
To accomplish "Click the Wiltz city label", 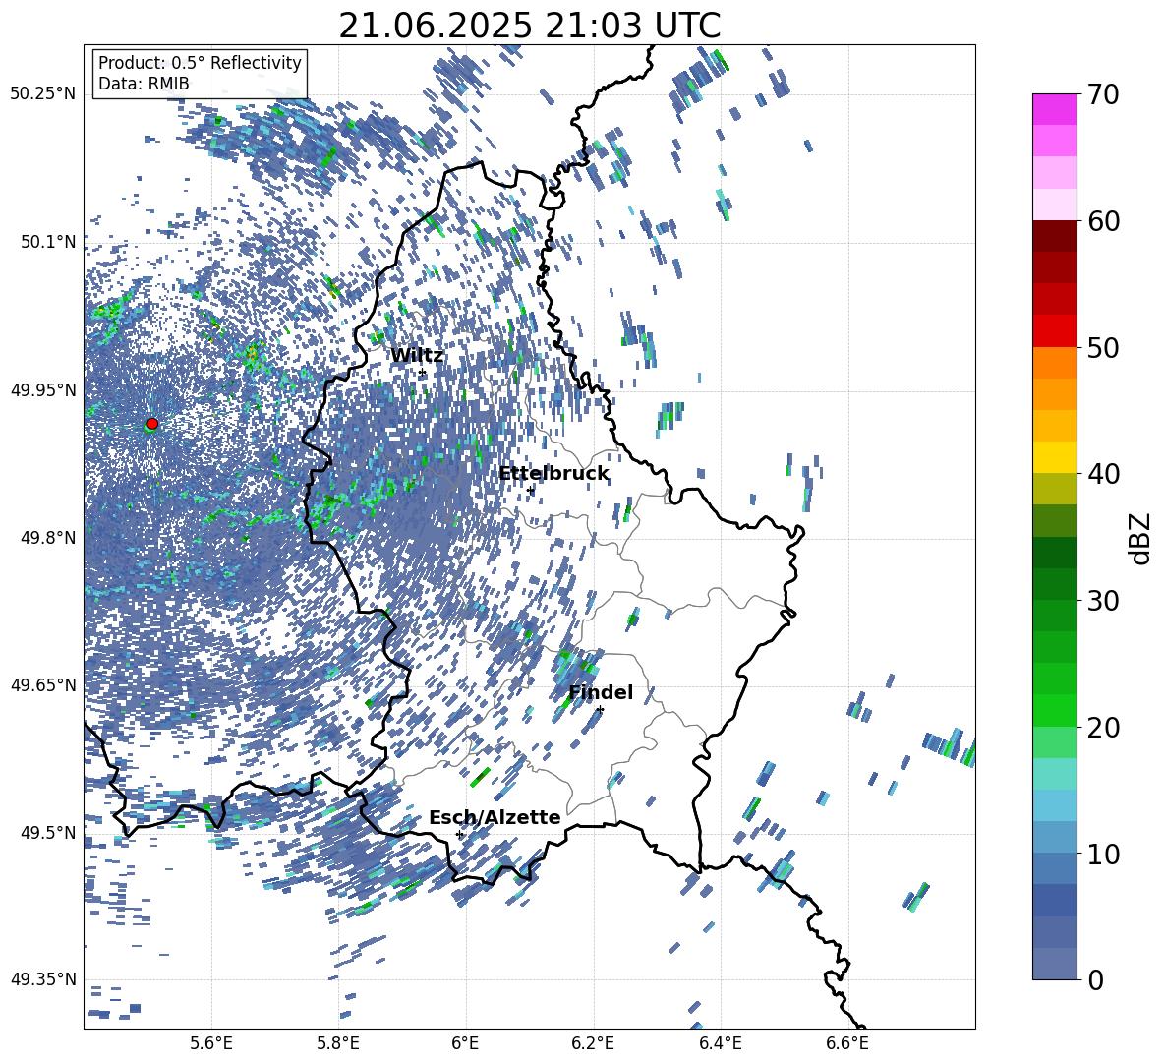I will 417,356.
